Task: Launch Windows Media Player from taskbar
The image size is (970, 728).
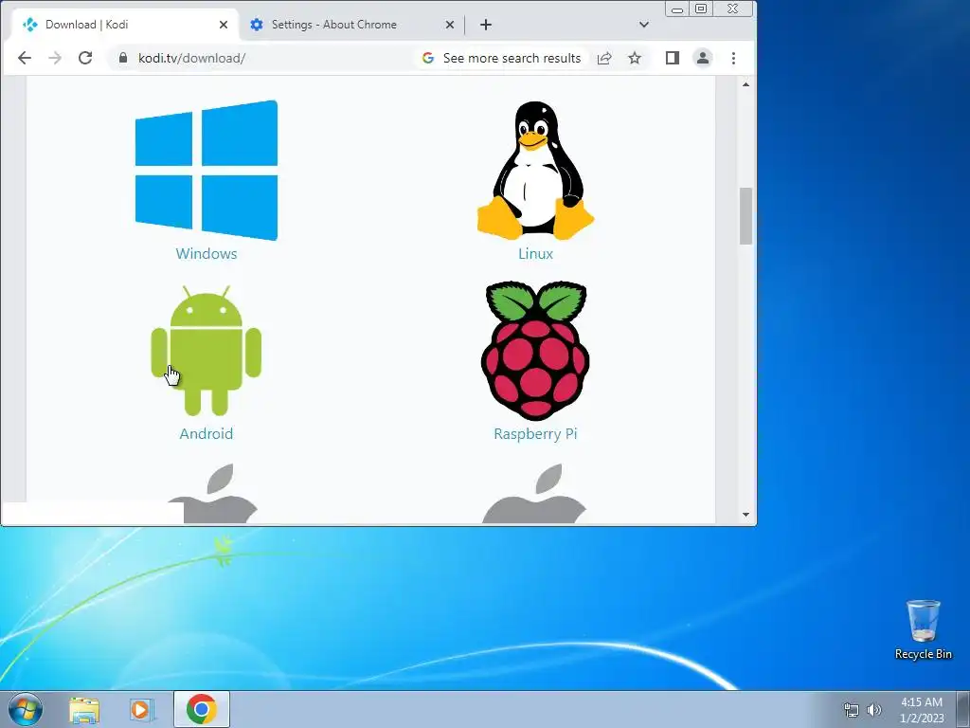Action: [x=142, y=709]
